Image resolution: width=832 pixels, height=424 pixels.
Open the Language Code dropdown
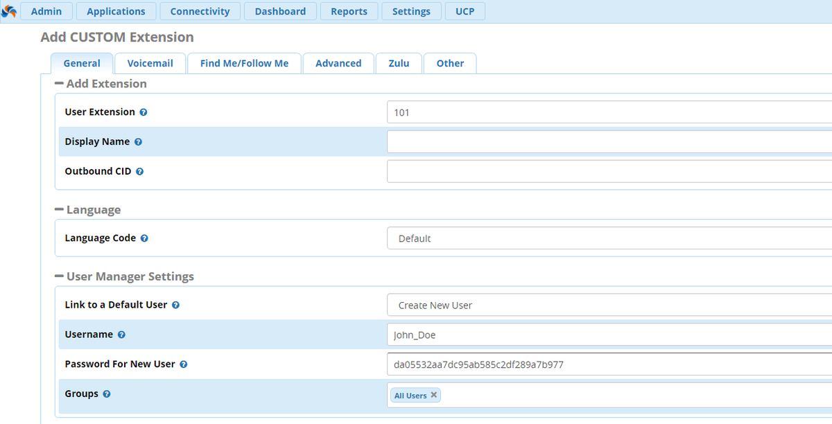(609, 238)
